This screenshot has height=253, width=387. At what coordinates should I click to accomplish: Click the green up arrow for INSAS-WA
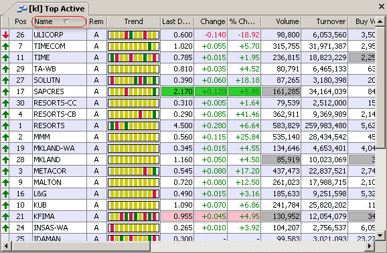(5, 228)
